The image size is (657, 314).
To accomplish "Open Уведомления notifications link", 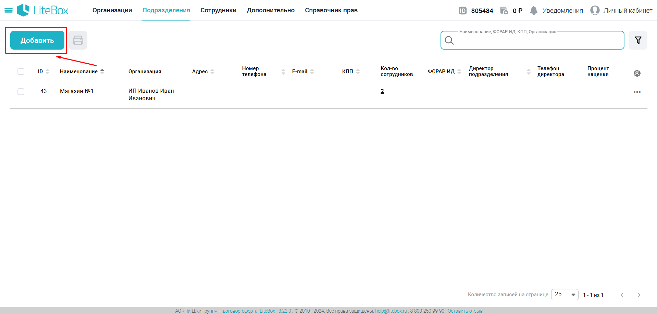I will (563, 11).
